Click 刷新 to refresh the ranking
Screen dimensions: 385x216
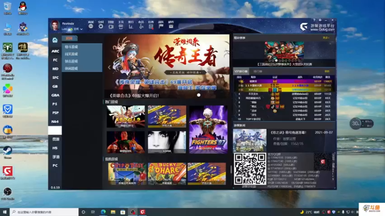coord(327,71)
